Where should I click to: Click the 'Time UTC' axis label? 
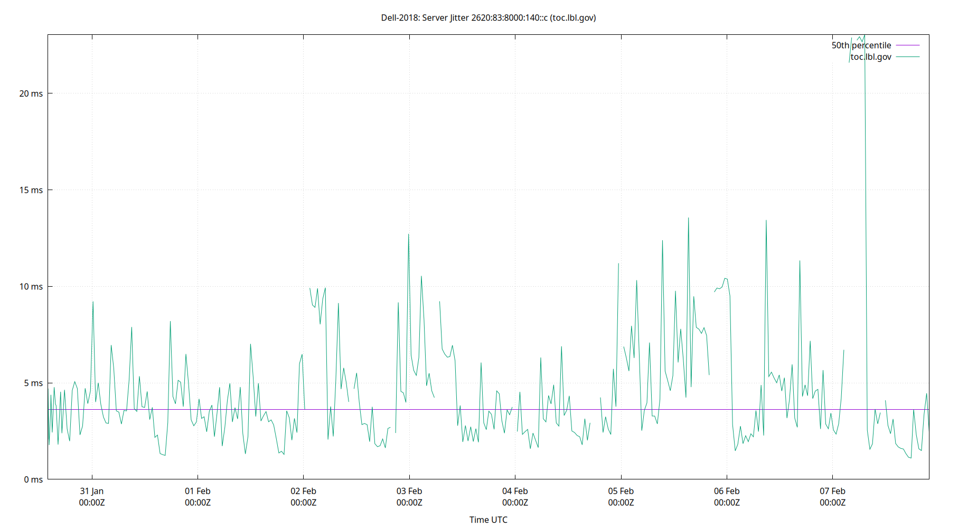(x=489, y=520)
